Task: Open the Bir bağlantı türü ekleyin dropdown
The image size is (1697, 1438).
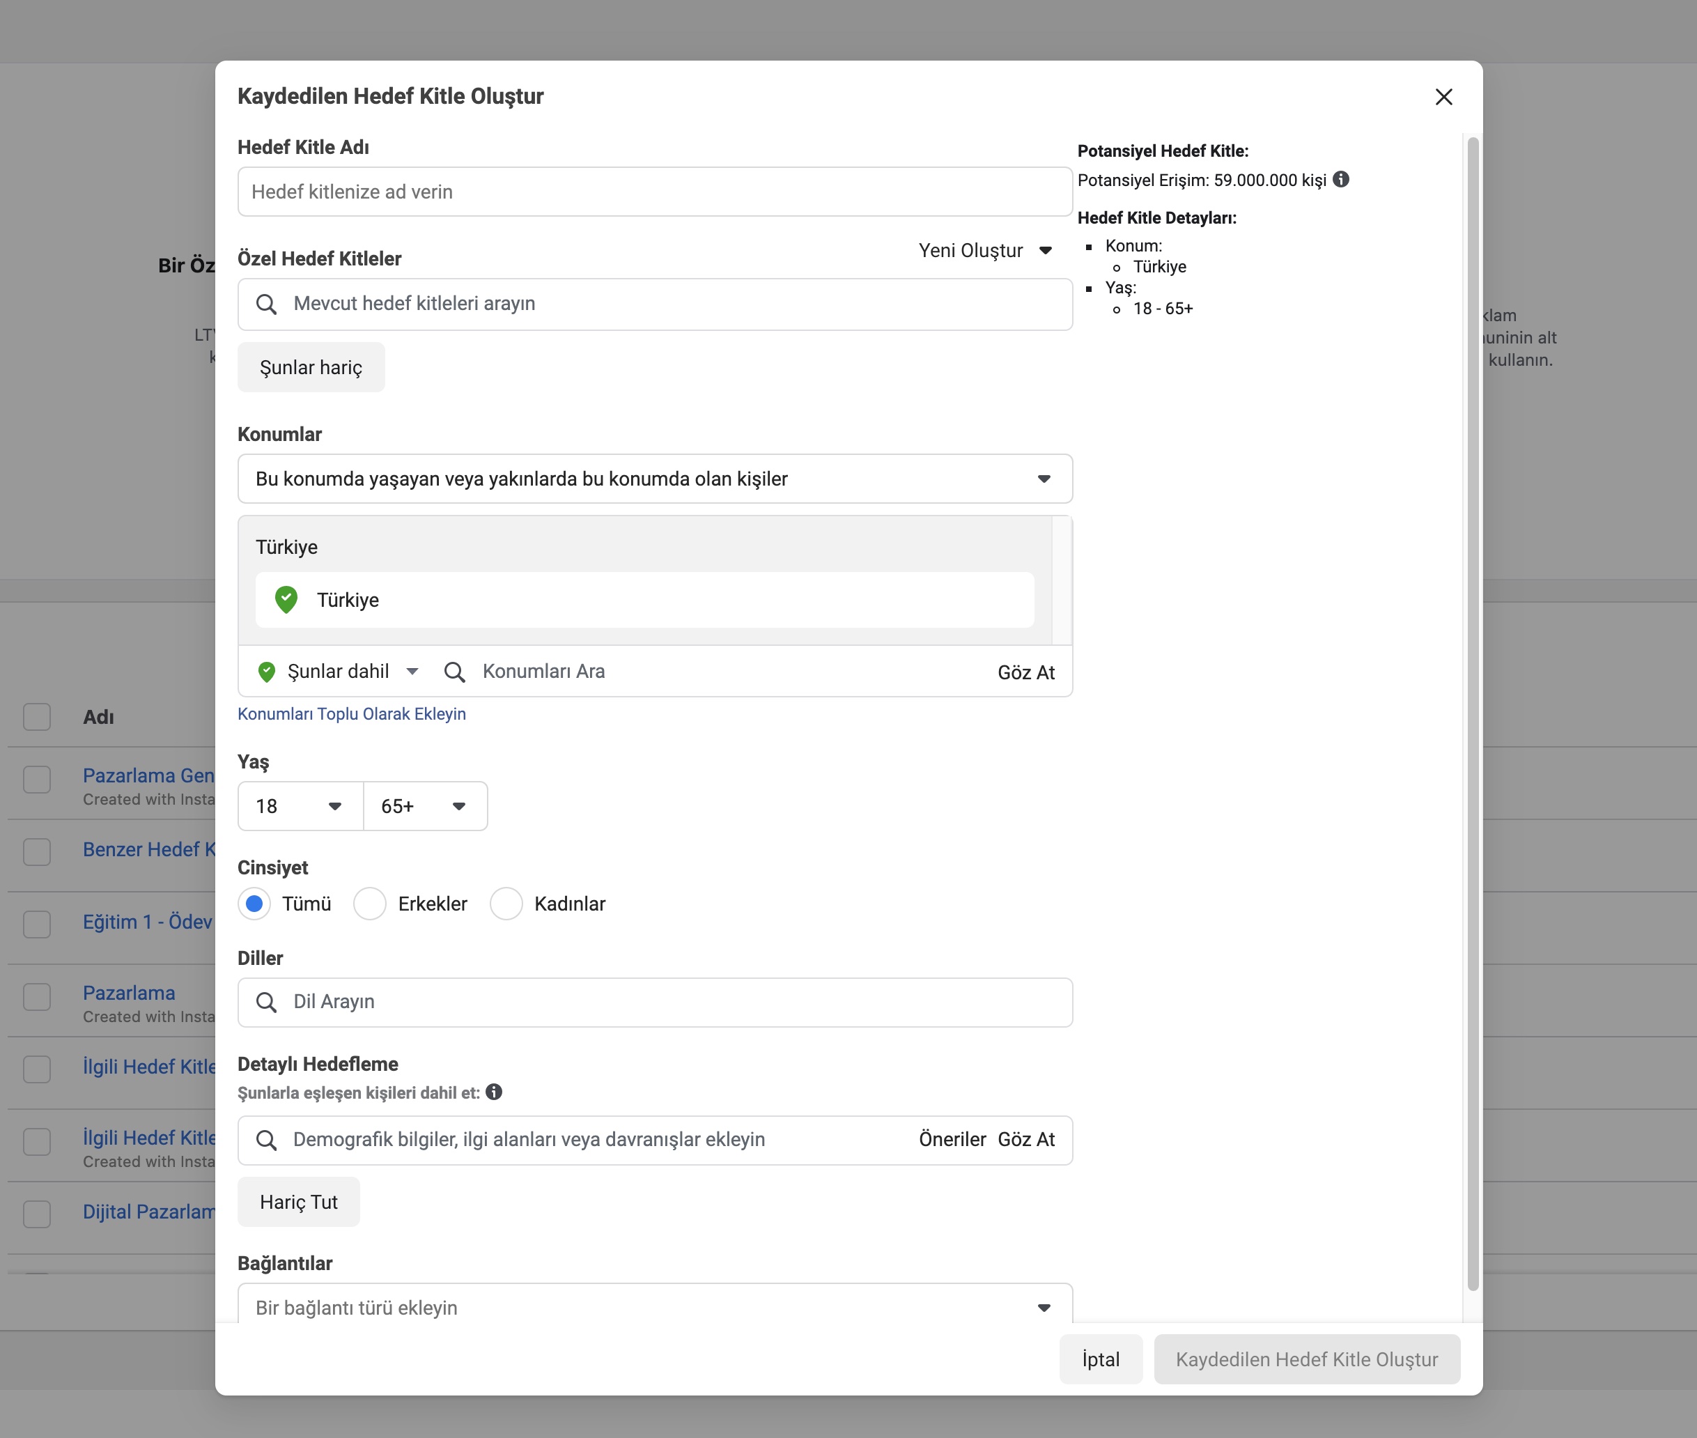Action: [655, 1304]
